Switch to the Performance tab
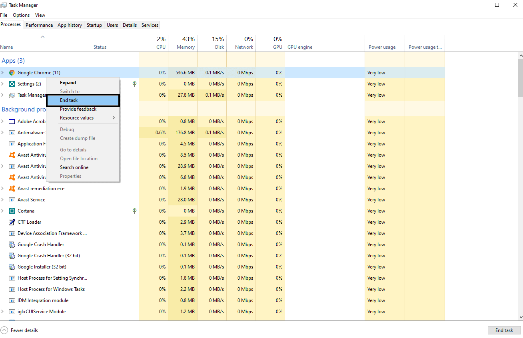523x338 pixels. pos(39,25)
